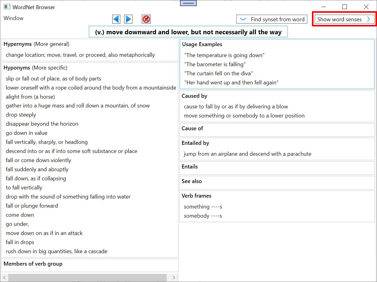The height and width of the screenshot is (282, 377).
Task: Select 'fall vertically, sharply, or headlong' hyponym
Action: click(x=47, y=142)
